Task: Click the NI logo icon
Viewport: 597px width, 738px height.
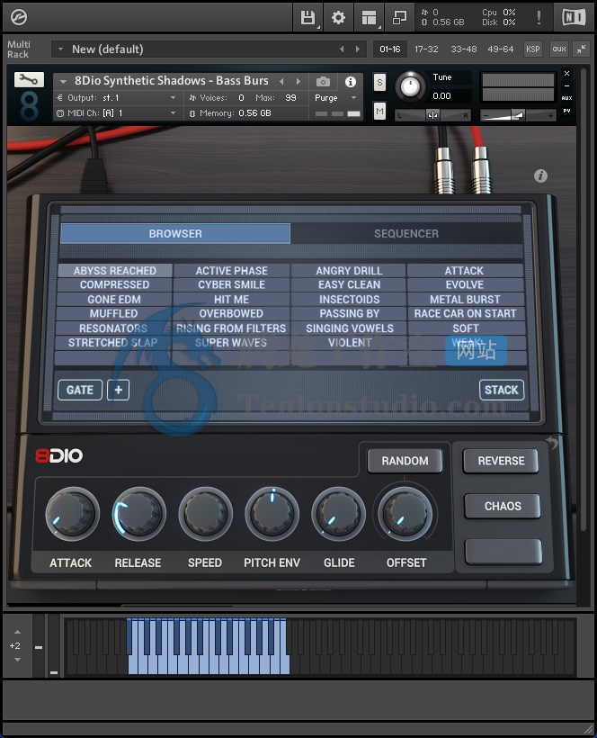Action: (x=574, y=18)
